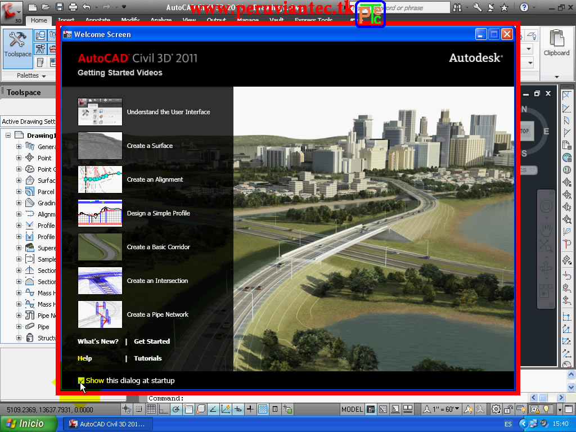
Task: Click the binoculars search icon in title bar
Action: (x=457, y=7)
